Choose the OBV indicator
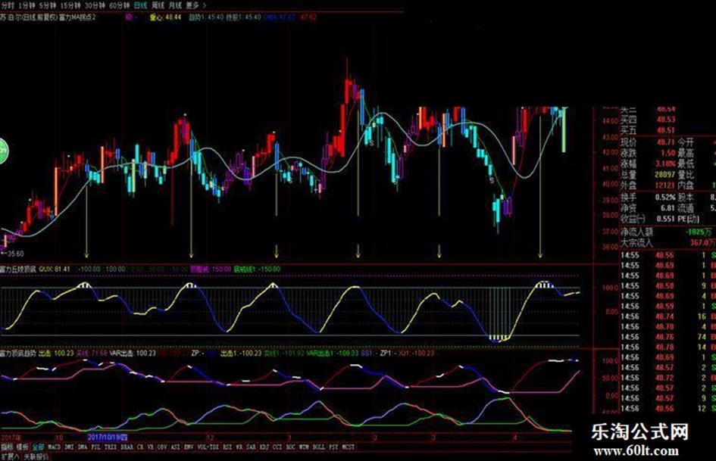Screen dimensions: 716x461 [161, 447]
